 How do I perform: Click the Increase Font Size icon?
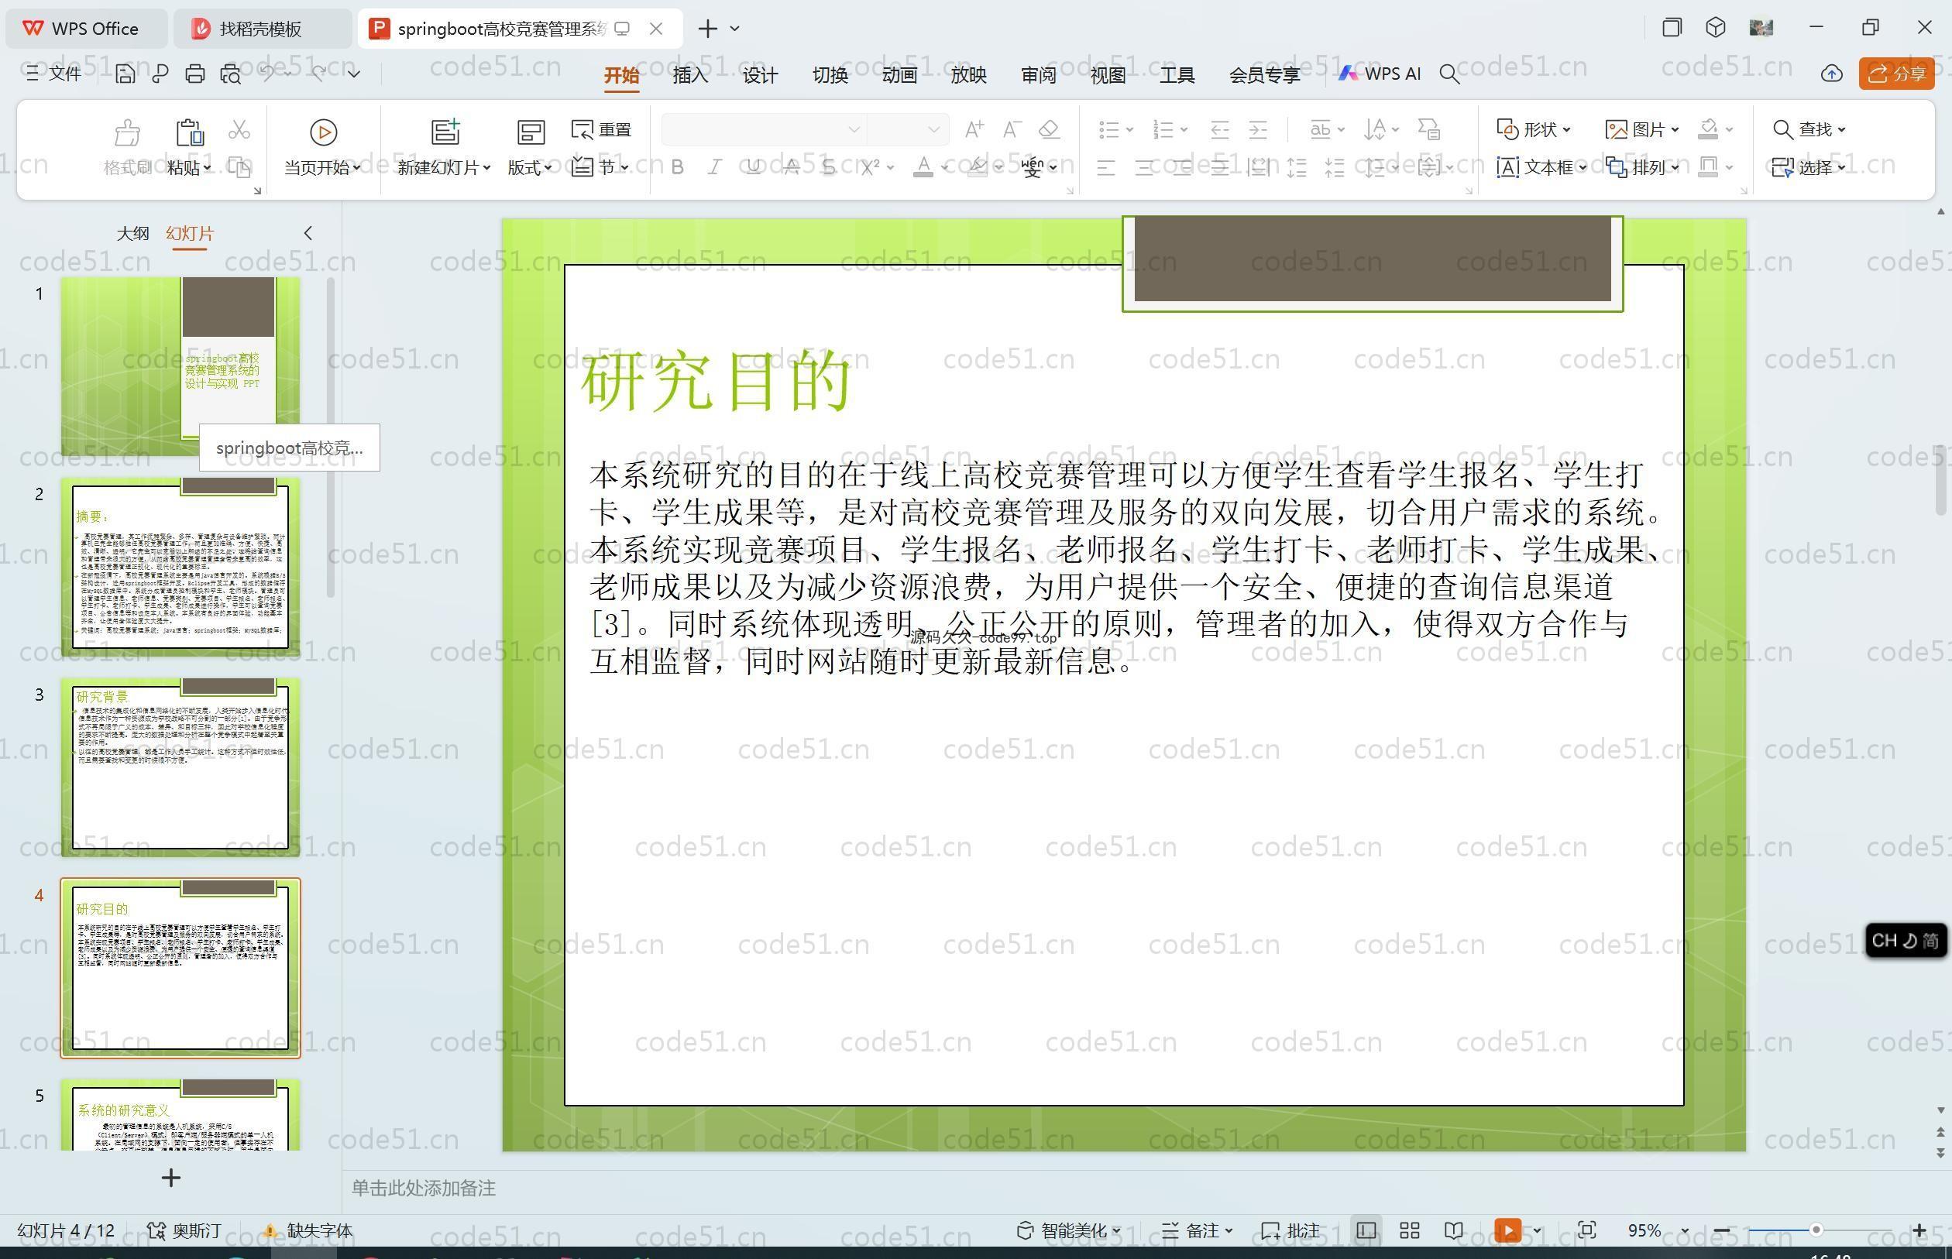(973, 129)
